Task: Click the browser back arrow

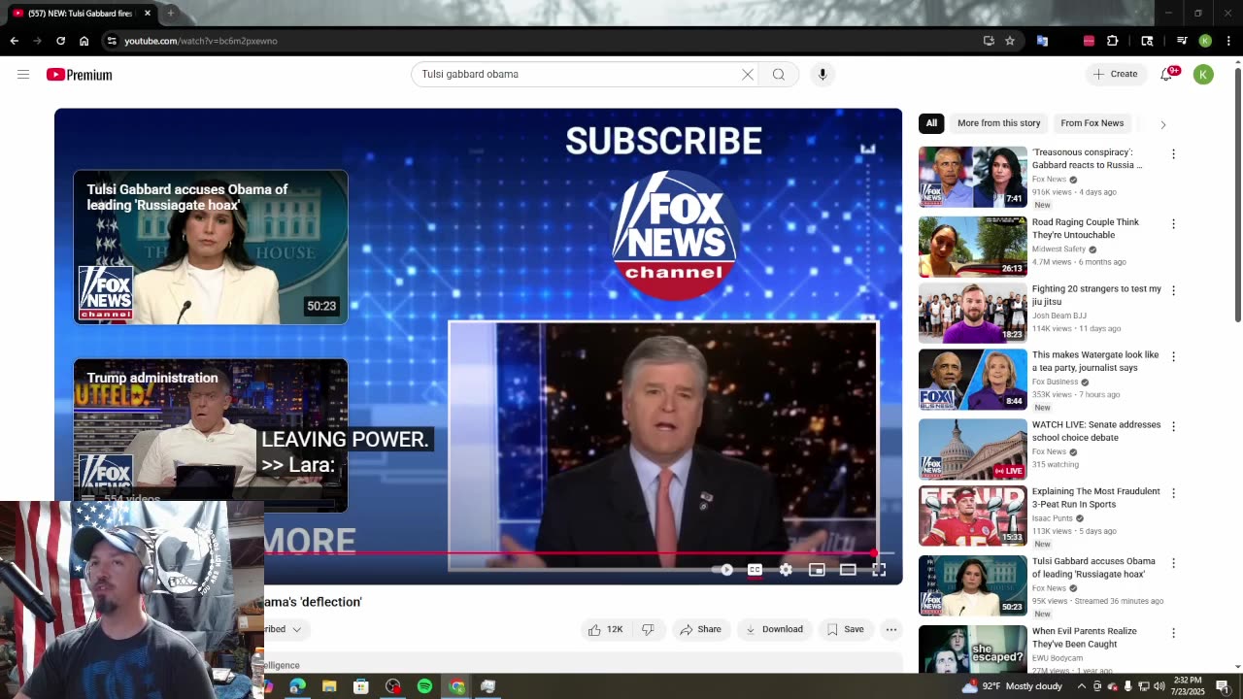Action: click(x=14, y=41)
